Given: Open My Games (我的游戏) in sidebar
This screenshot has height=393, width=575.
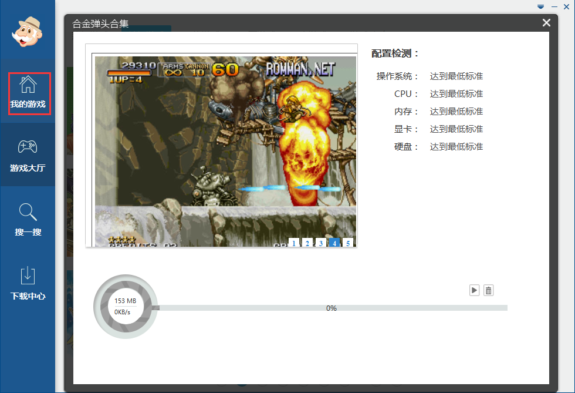Looking at the screenshot, I should pos(28,94).
